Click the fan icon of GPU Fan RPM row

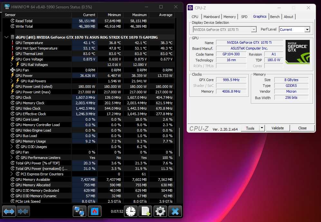click(x=13, y=70)
